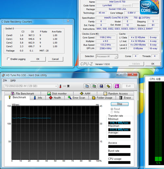This screenshot has height=169, width=164.
Task: Select the Read radio button
Action: [x=112, y=109]
